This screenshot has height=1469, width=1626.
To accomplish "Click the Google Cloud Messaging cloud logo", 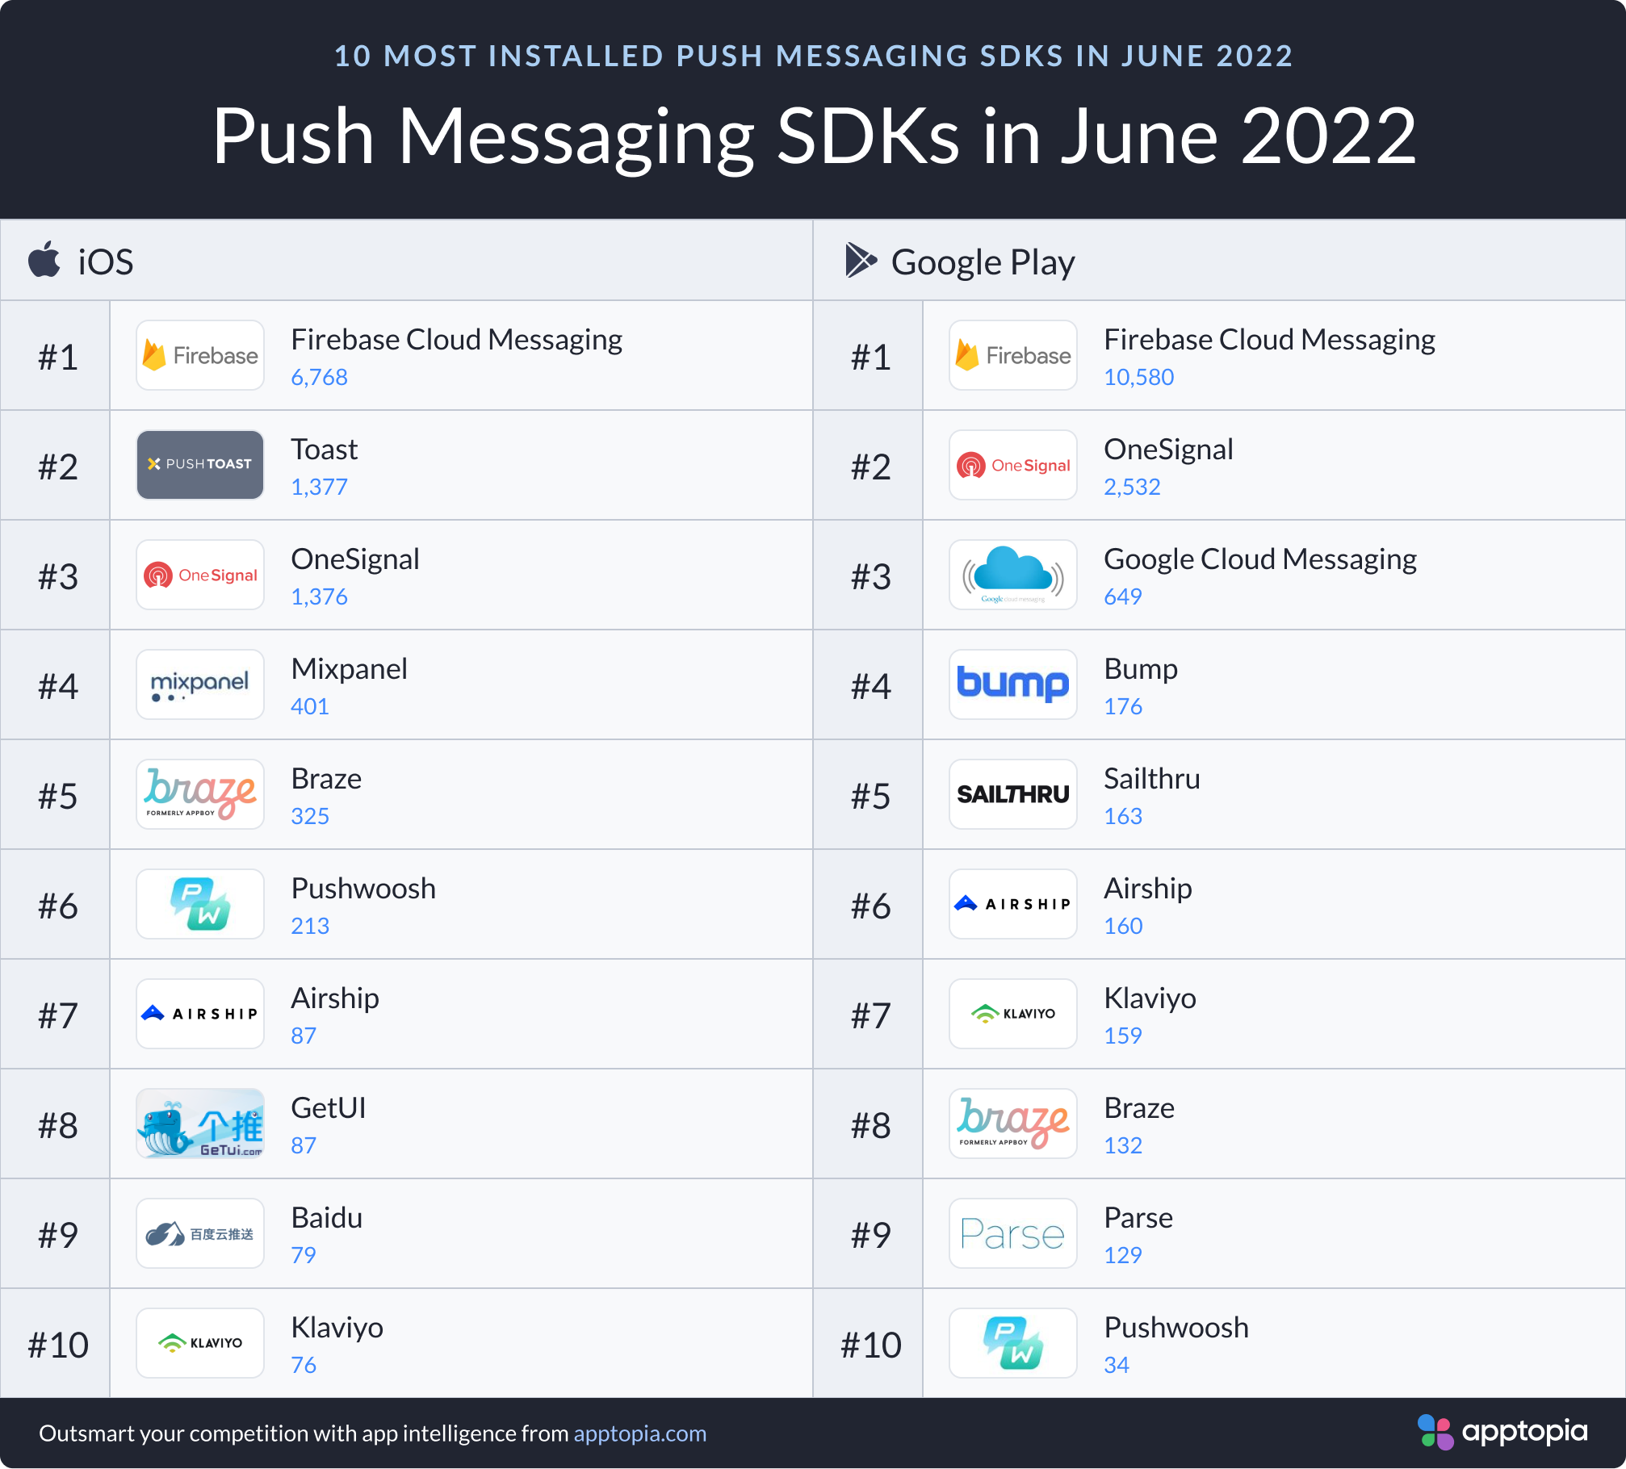I will point(1012,575).
